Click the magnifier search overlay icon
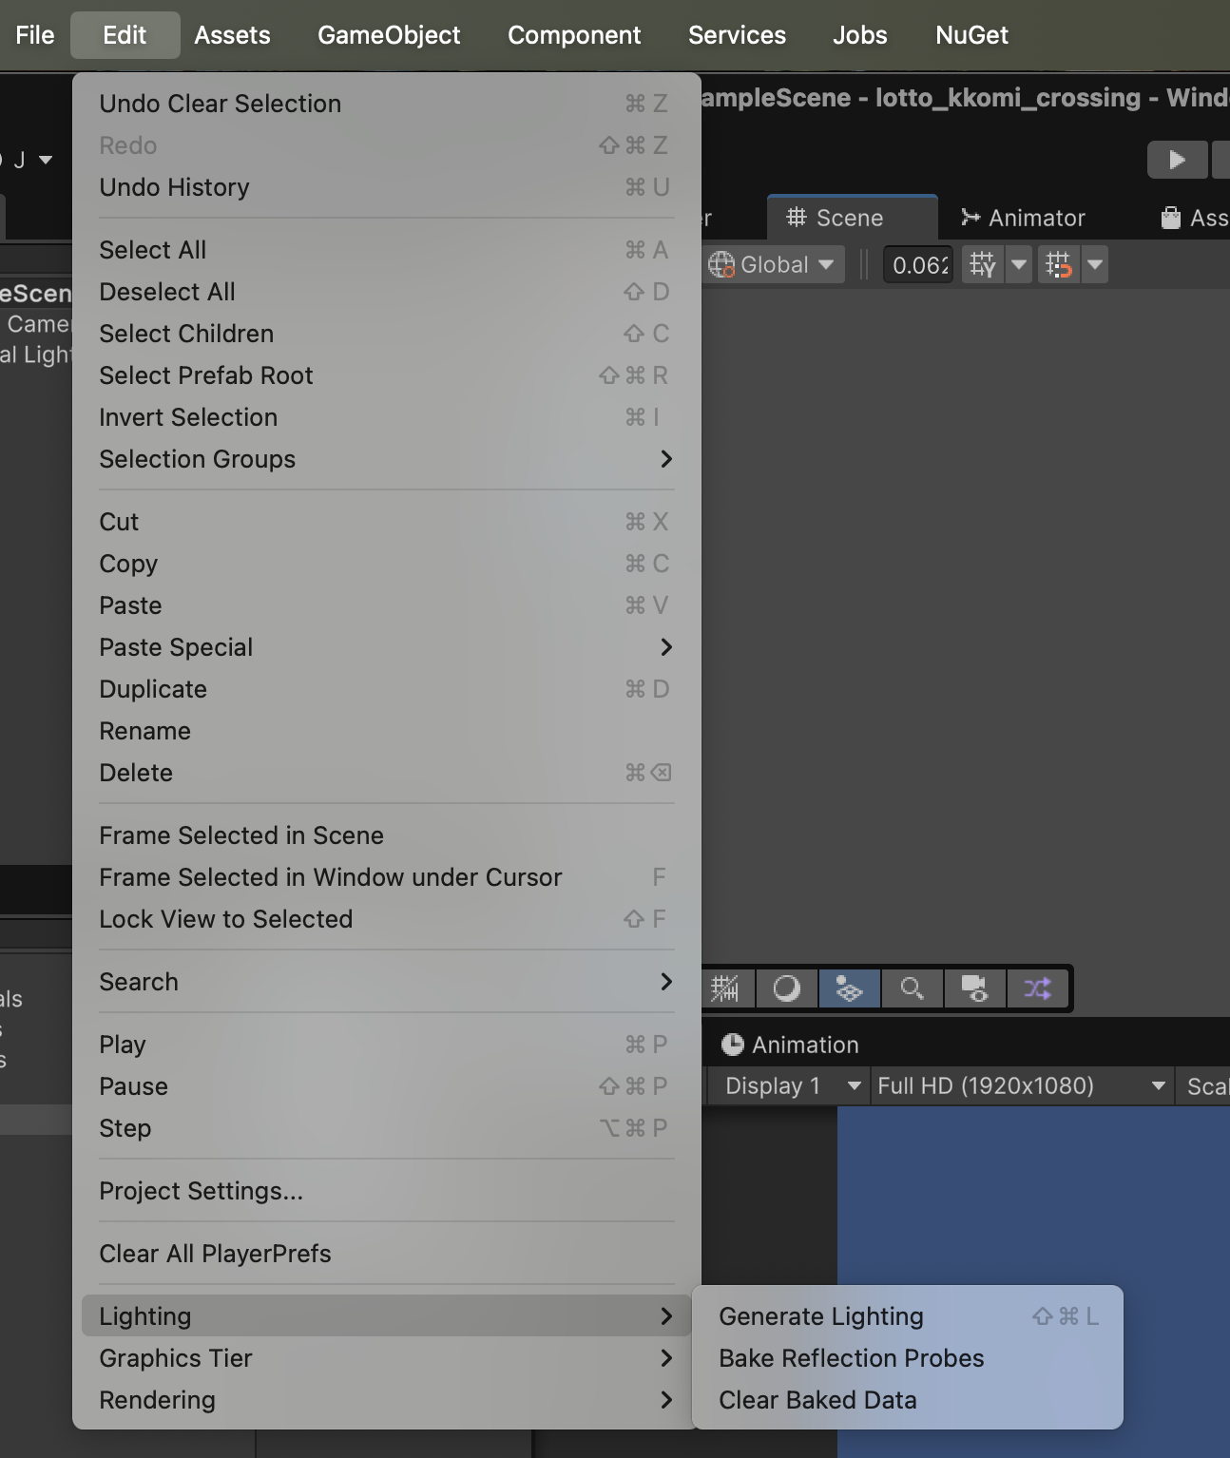The image size is (1230, 1458). pyautogui.click(x=912, y=988)
